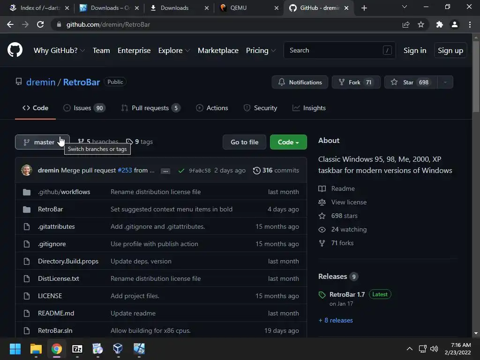Open the 316 commits history
This screenshot has width=480, height=360.
pyautogui.click(x=276, y=170)
